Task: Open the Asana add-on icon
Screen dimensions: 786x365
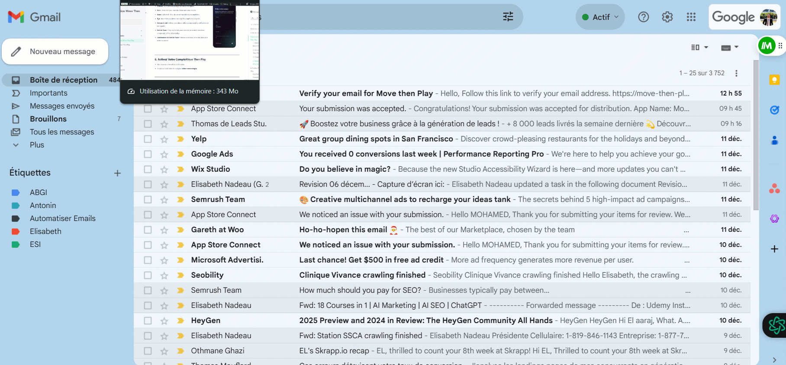Action: [774, 189]
